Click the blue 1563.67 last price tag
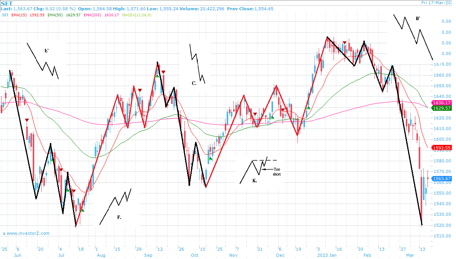 click(x=442, y=179)
